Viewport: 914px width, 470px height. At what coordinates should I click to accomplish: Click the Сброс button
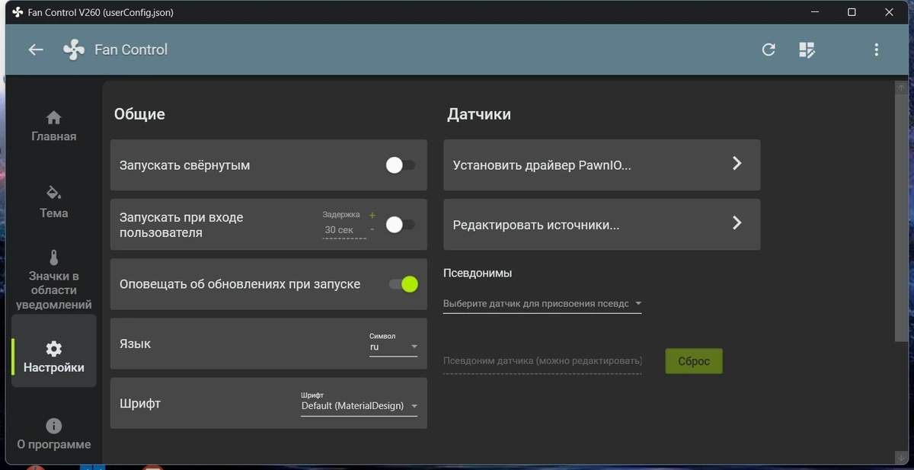coord(694,361)
